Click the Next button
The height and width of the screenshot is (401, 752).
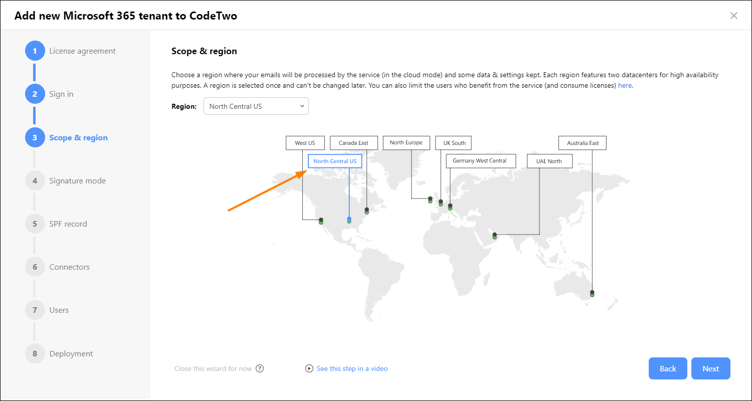click(710, 368)
